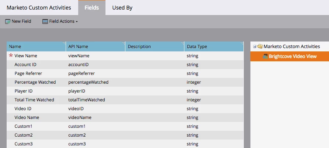
Task: Select the Percentage Watched field row
Action: click(x=125, y=82)
